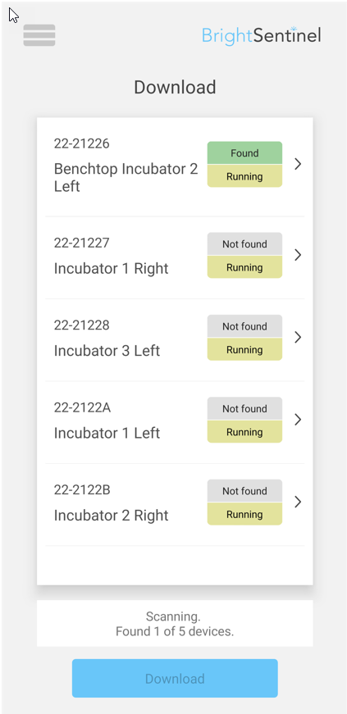The width and height of the screenshot is (347, 714).
Task: Expand chevron for Incubator 2 Right
Action: (x=298, y=502)
